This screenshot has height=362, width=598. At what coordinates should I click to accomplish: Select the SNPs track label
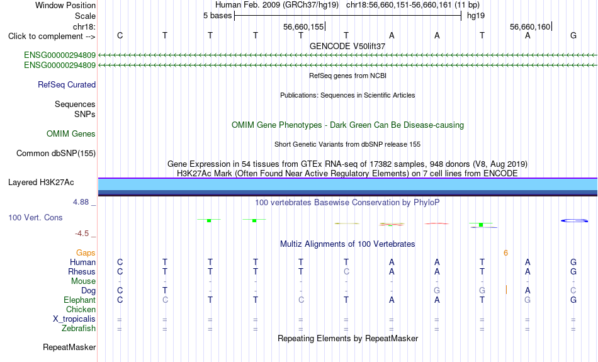pos(85,114)
